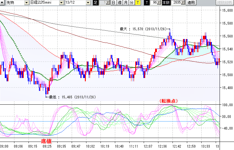Switch to the 日 daily timeframe

coord(113,3)
